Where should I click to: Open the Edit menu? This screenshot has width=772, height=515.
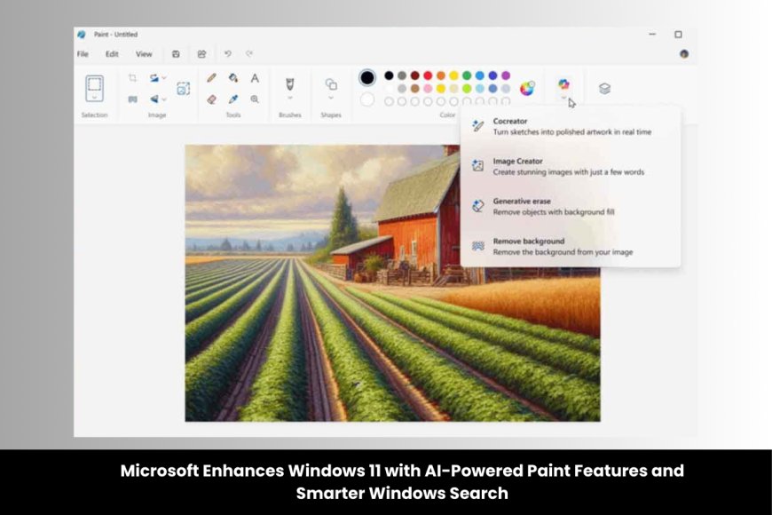click(112, 54)
